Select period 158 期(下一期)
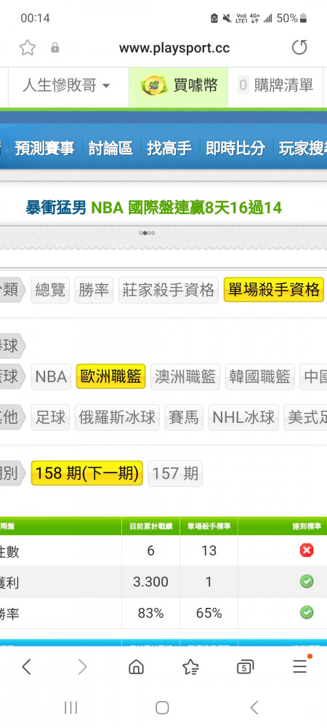This screenshot has height=728, width=327. pyautogui.click(x=87, y=473)
